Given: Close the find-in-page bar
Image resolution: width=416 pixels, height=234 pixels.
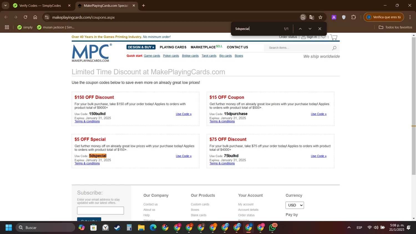Looking at the screenshot, I should [x=320, y=29].
